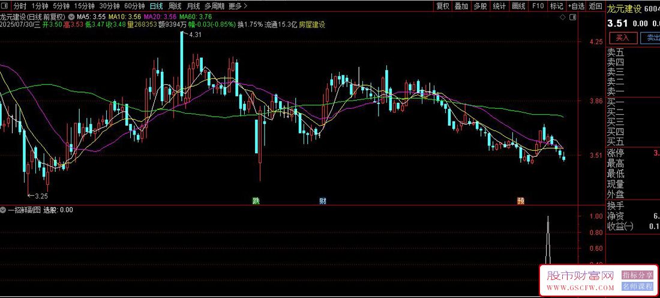Click the 收益(一) earnings row
Screen dimensions: 660x298
tap(633, 227)
